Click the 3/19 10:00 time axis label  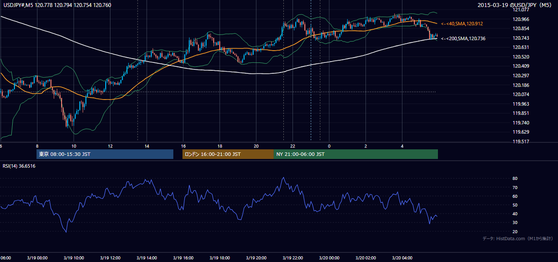[74, 258]
